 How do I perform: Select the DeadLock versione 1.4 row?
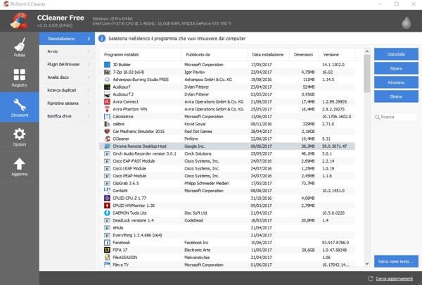coord(227,220)
